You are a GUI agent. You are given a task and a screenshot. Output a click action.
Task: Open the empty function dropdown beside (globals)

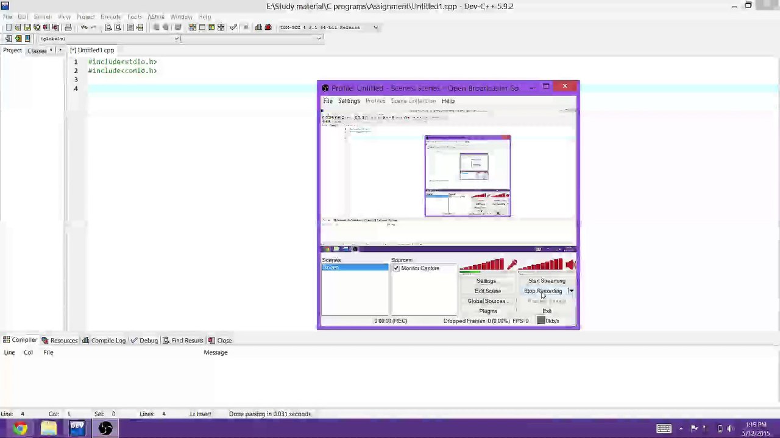[318, 39]
